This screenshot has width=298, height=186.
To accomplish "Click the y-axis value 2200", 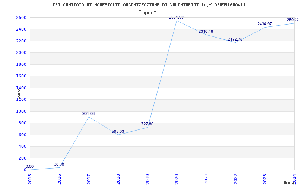I will (x=21, y=41).
